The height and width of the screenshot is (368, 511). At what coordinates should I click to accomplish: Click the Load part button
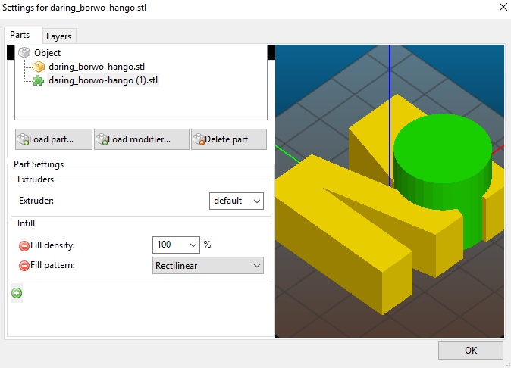pos(53,139)
